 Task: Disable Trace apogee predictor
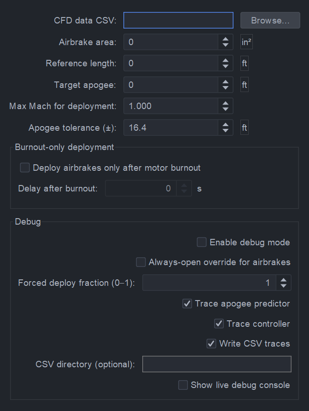(x=187, y=304)
